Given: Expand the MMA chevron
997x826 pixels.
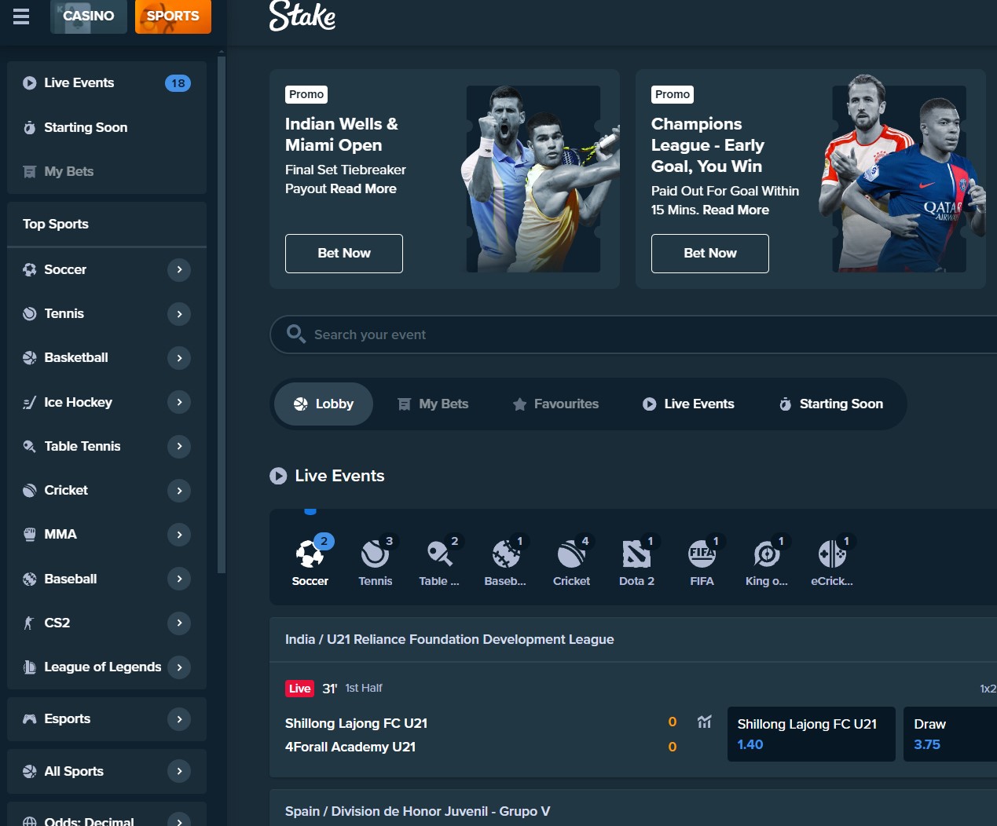Looking at the screenshot, I should click(179, 534).
